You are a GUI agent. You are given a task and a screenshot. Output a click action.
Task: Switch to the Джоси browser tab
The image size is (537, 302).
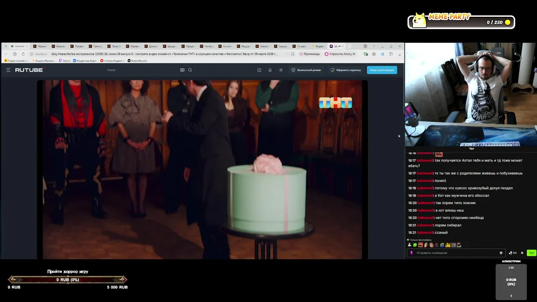[151, 46]
